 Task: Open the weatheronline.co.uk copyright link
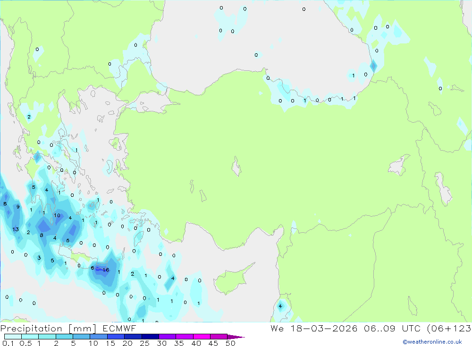click(432, 342)
